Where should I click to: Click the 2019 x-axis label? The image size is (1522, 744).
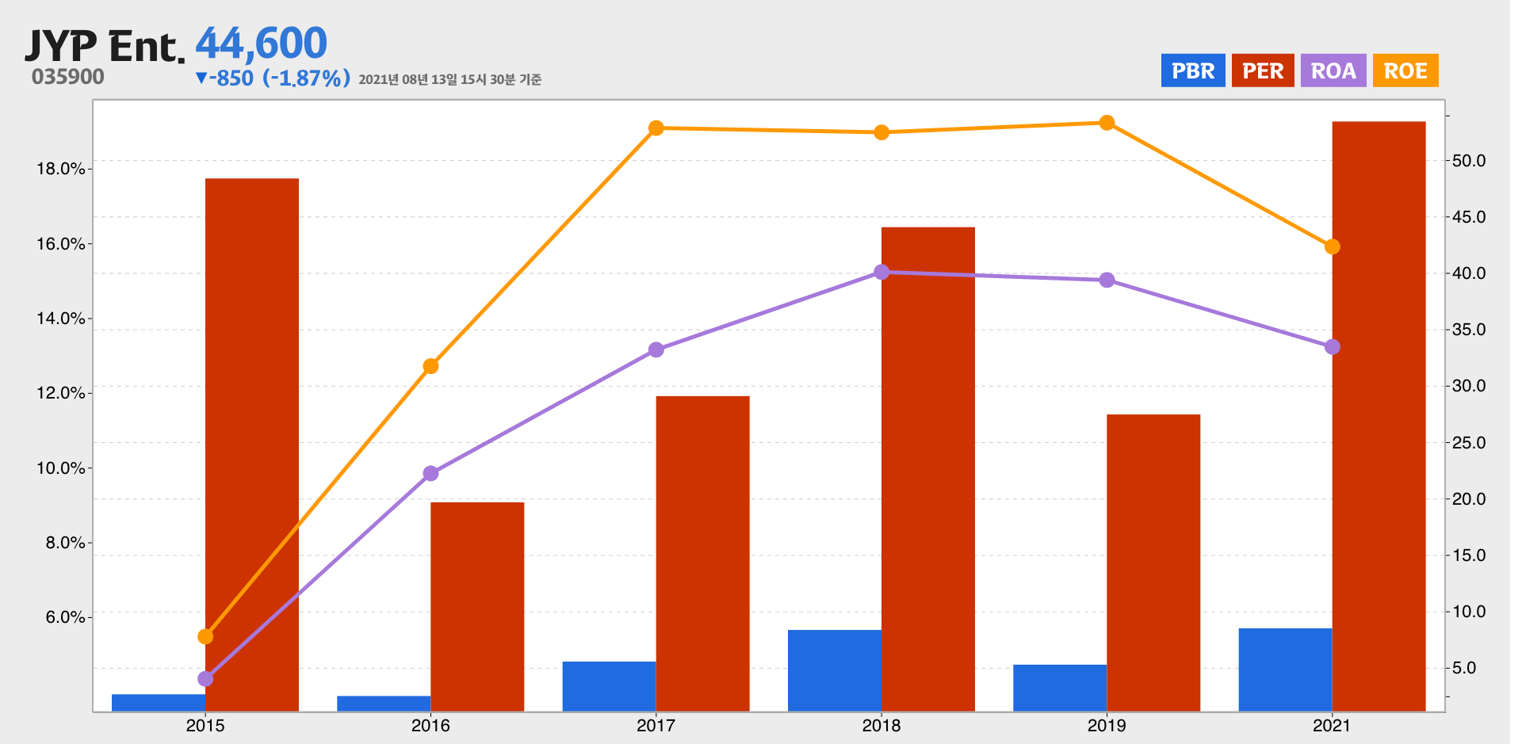(1107, 725)
